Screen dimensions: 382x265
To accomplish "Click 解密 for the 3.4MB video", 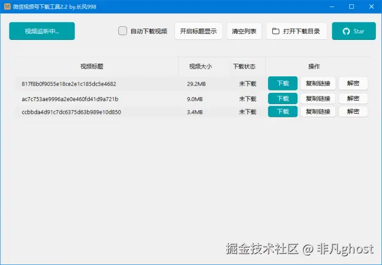I will pyautogui.click(x=353, y=111).
